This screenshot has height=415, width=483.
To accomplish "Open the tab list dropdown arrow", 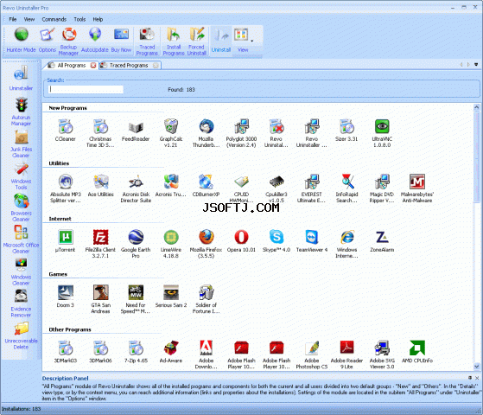I will (476, 65).
